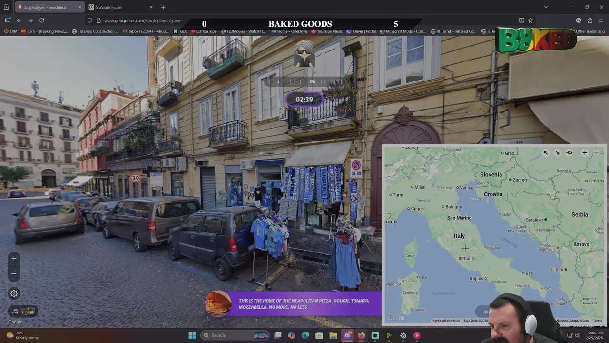Click Rome on the guess map
The height and width of the screenshot is (343, 609).
(466, 259)
